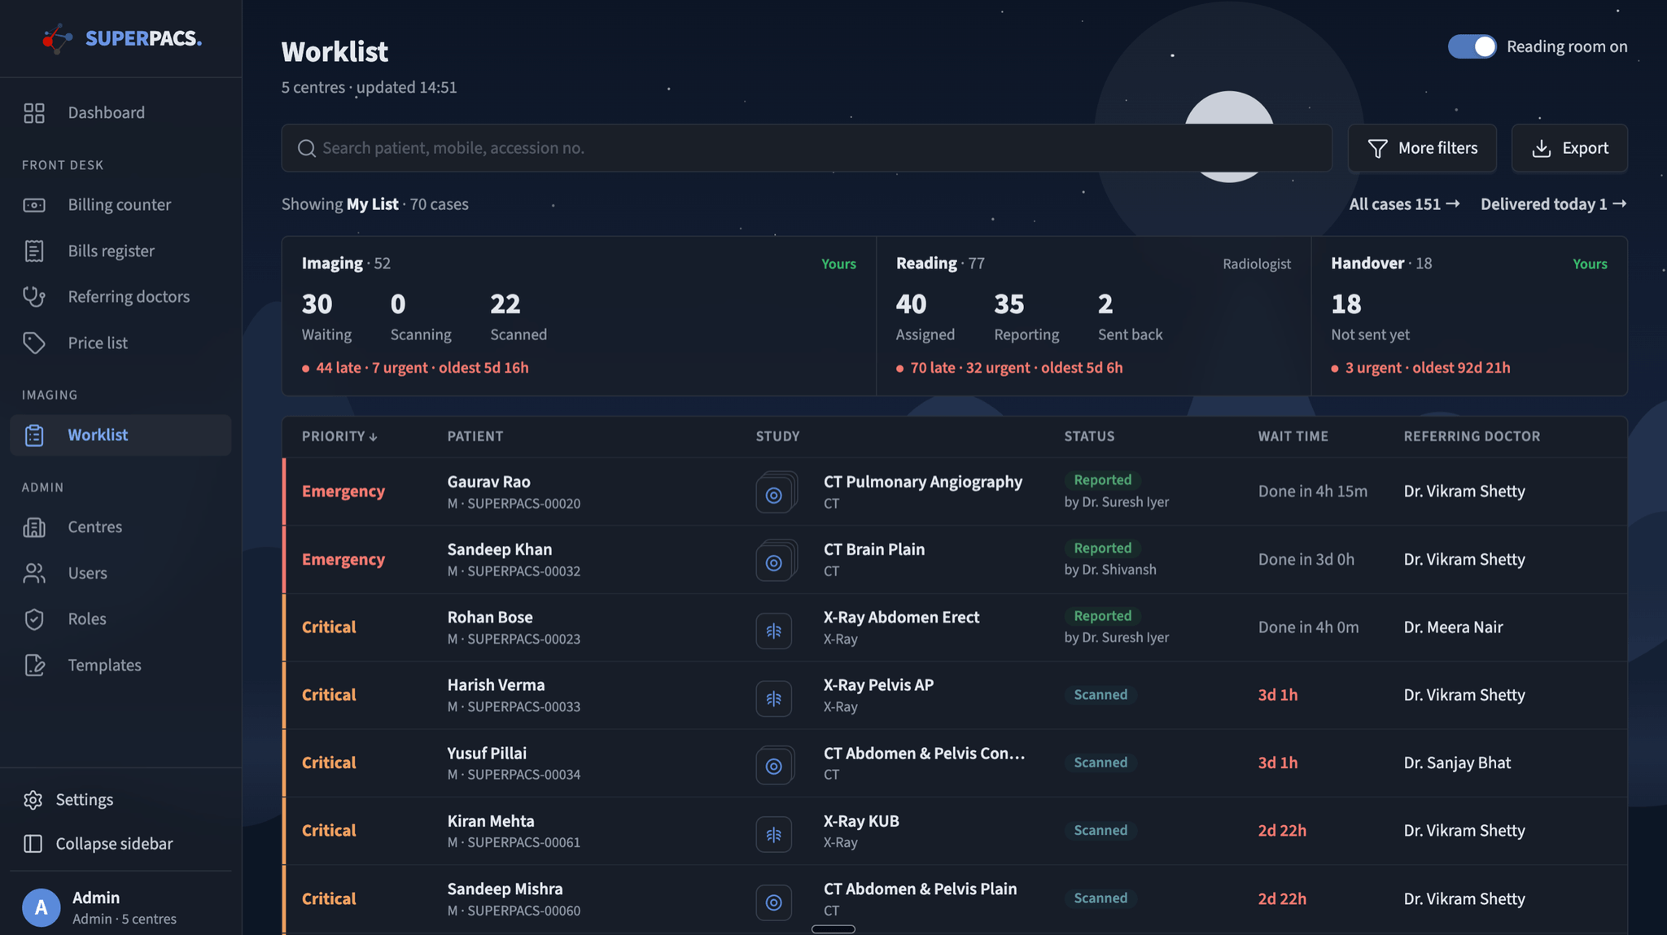This screenshot has height=935, width=1667.
Task: Turn off the Reading room toggle
Action: coord(1472,46)
